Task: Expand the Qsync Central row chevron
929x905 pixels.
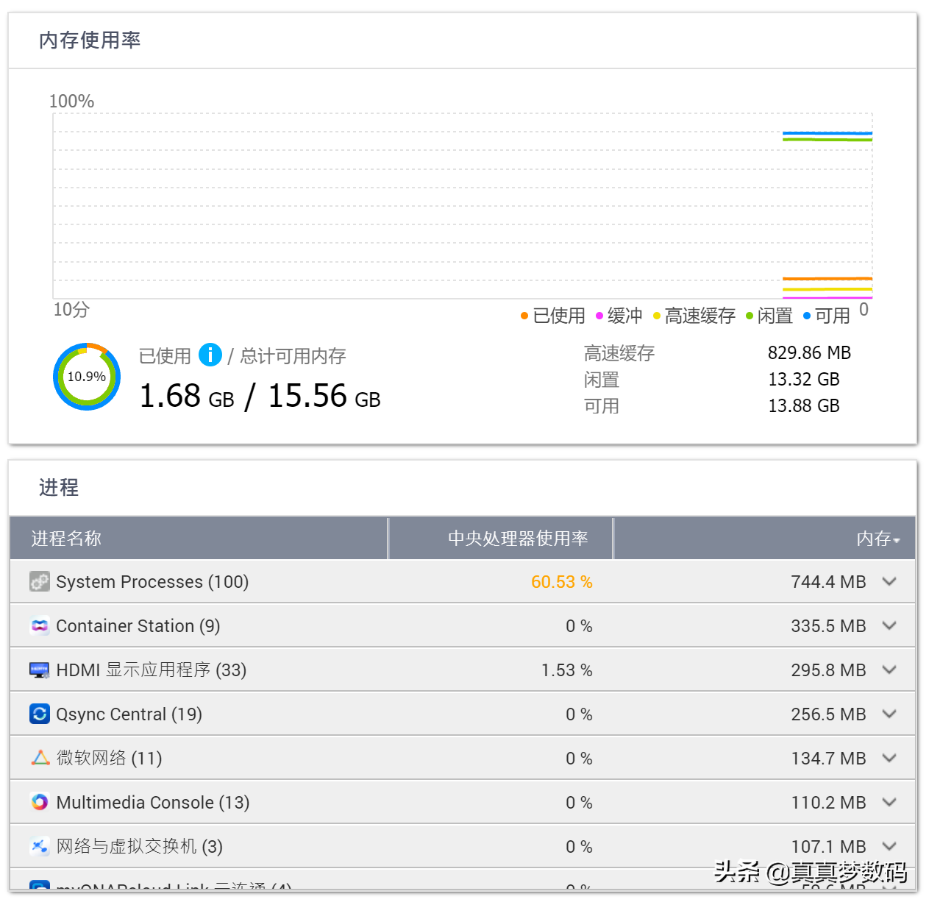Action: [x=889, y=714]
